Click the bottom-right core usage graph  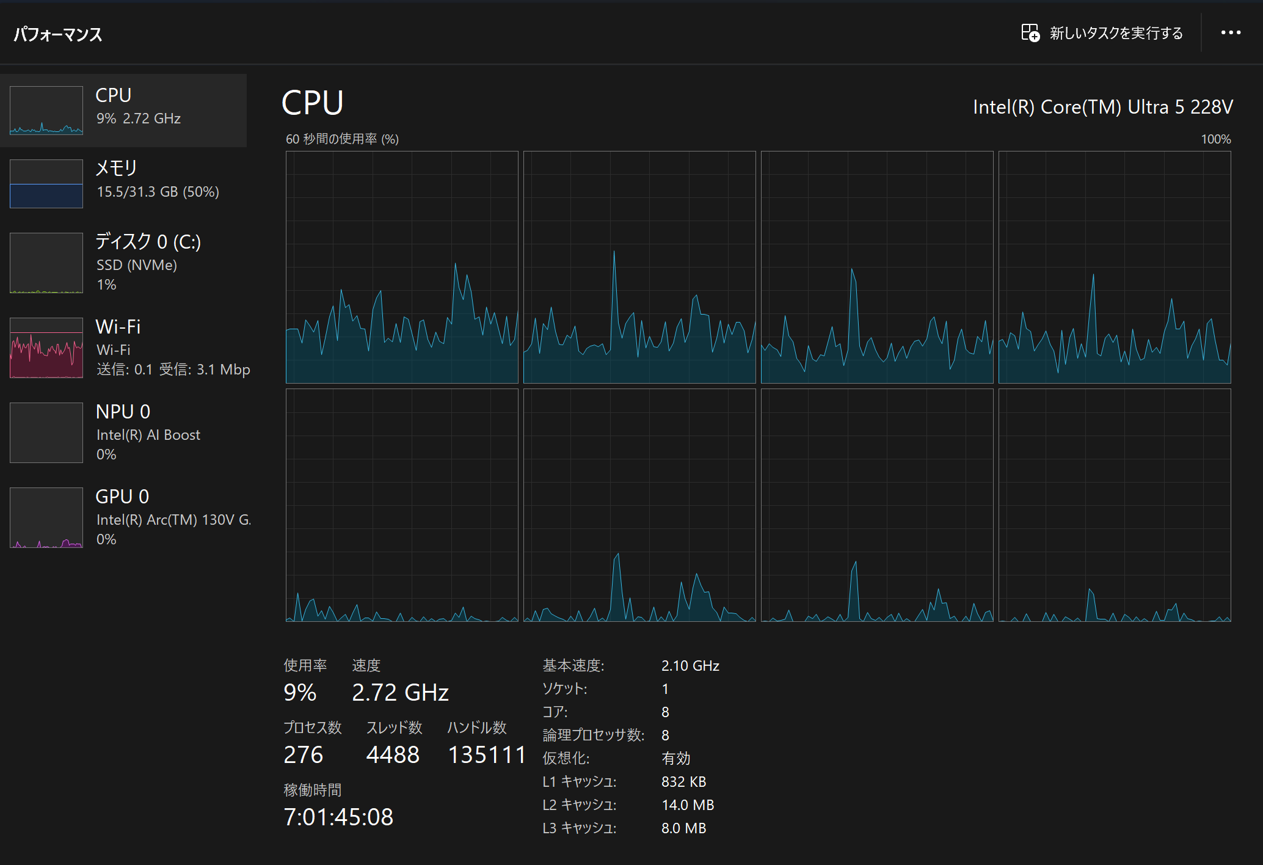(1115, 505)
